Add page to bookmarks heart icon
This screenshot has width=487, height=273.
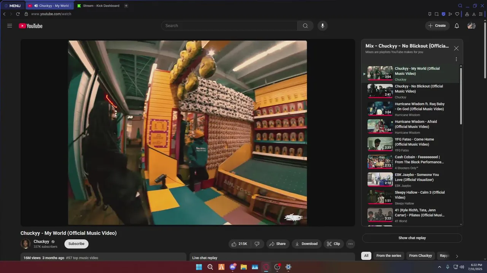457,14
